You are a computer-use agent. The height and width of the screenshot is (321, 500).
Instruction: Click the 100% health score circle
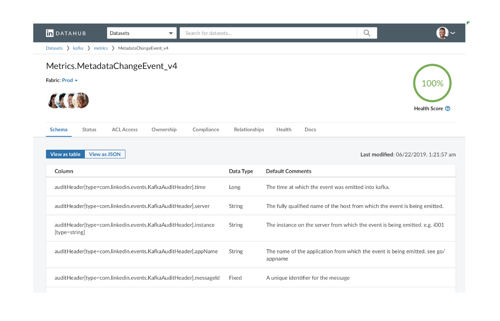click(432, 83)
